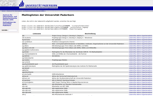The image size is (153, 96).
Task: Open Admin for ag-applied-mathematics
Action: point(139,50)
